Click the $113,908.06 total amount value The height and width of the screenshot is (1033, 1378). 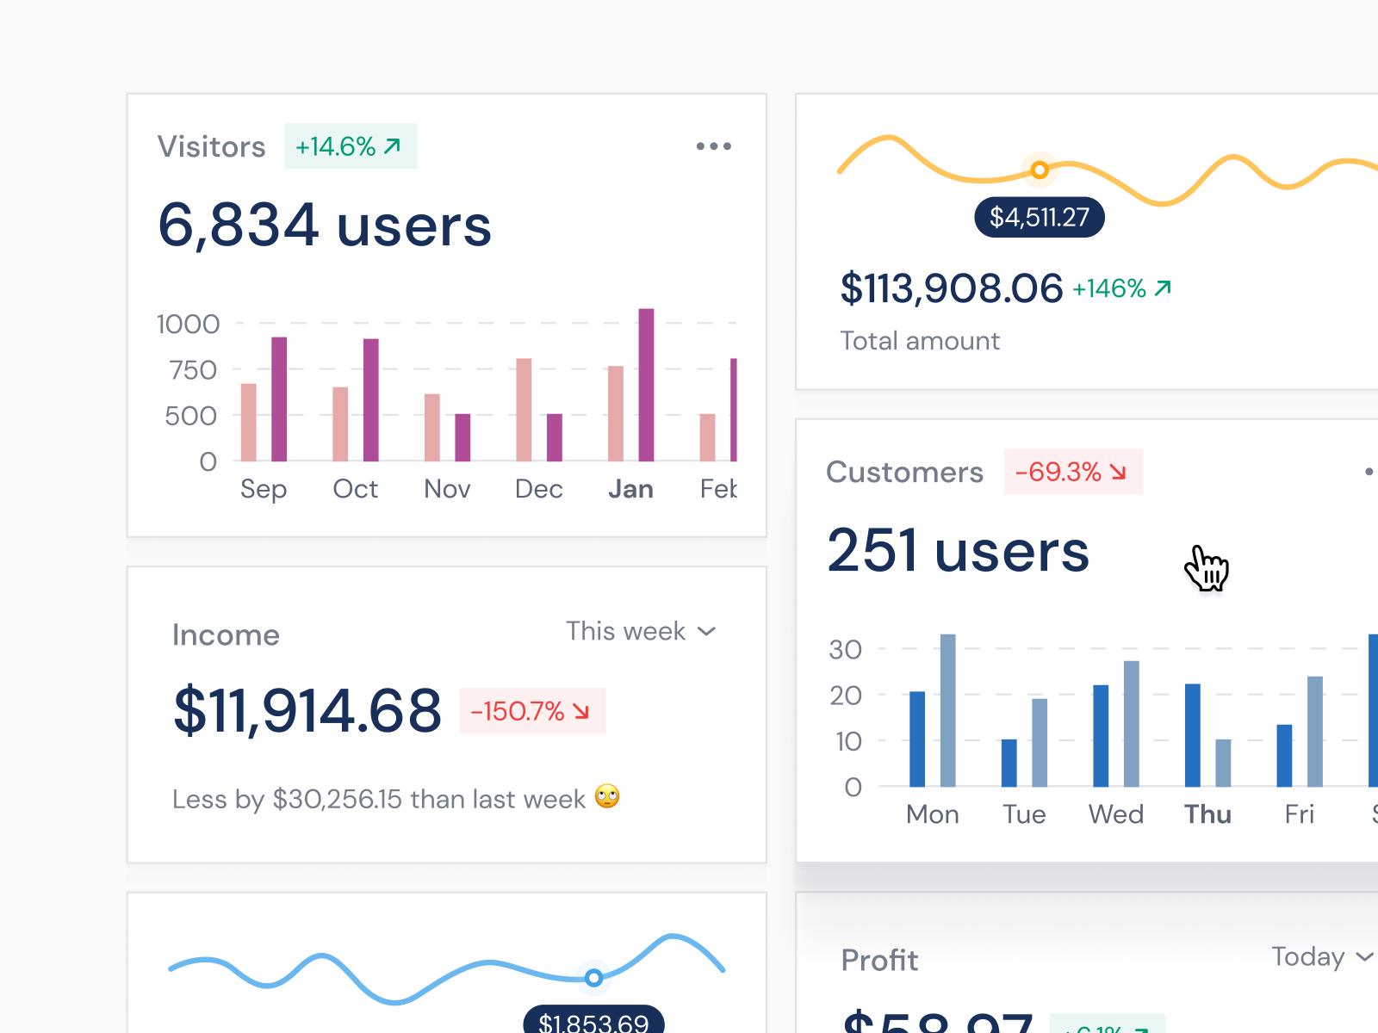[x=952, y=288]
